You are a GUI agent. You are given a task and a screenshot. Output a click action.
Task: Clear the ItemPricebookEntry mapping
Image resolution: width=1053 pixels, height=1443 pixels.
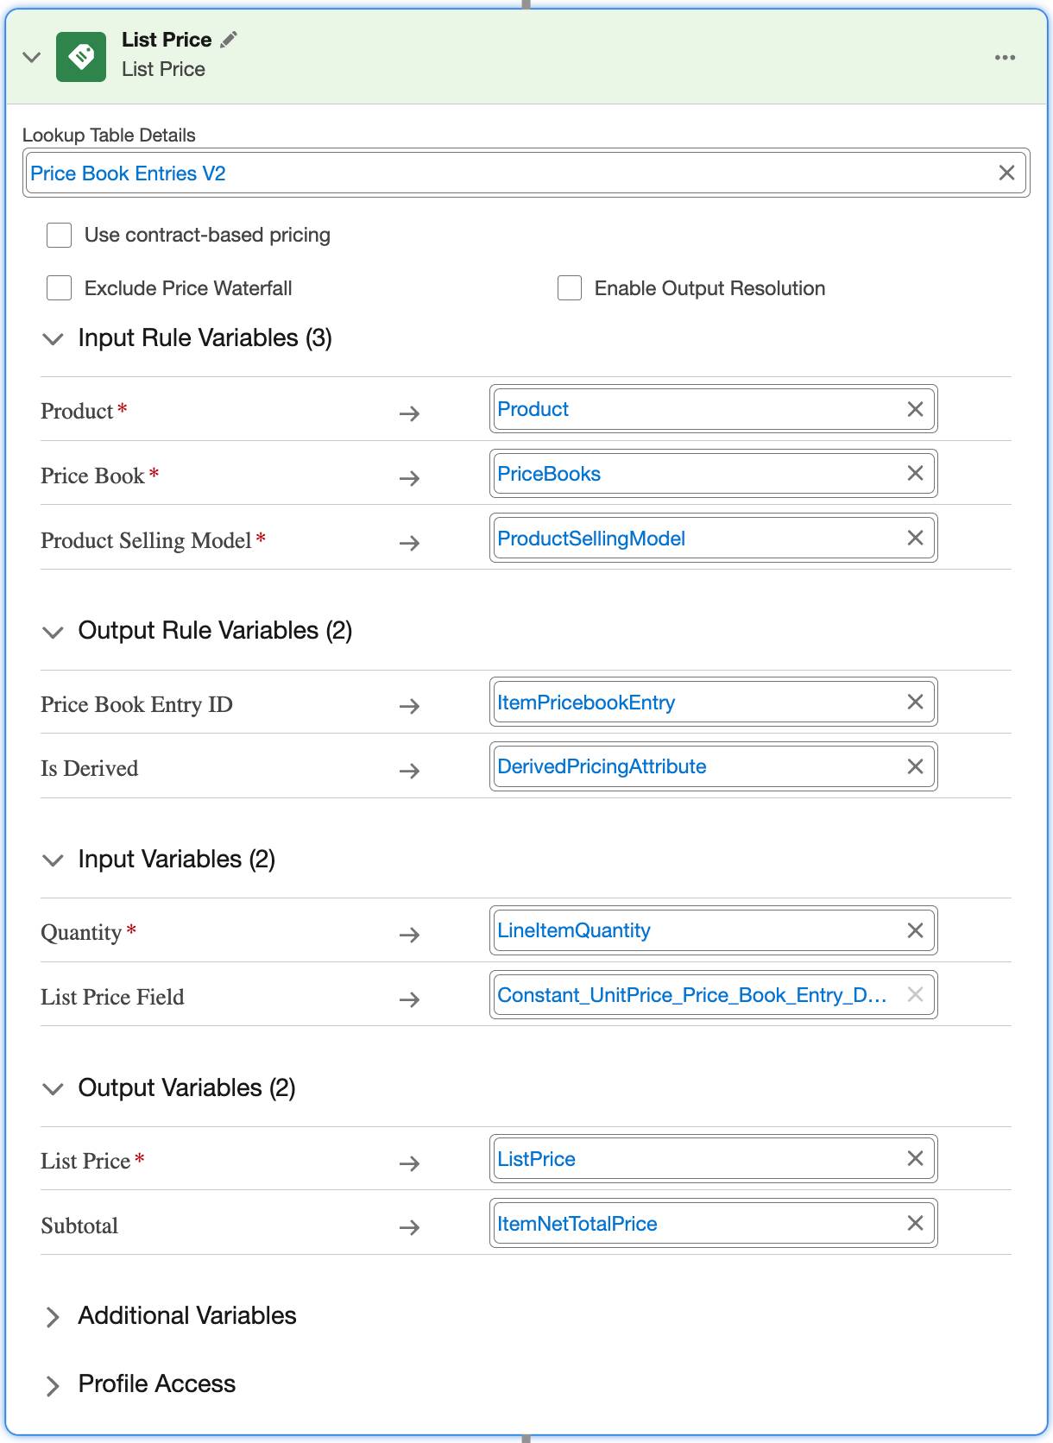[x=916, y=702]
